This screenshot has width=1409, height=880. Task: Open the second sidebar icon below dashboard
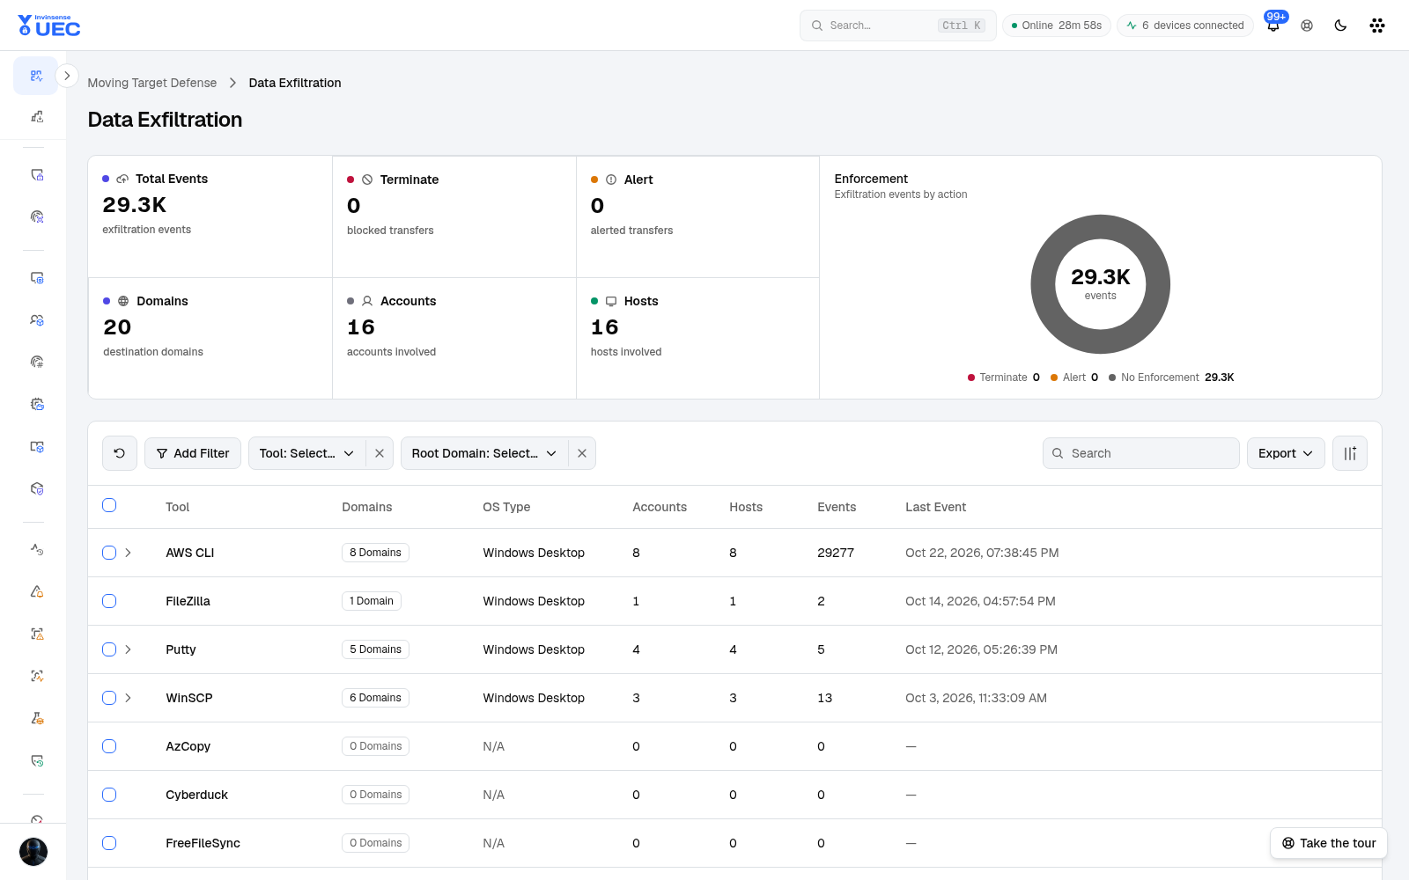36,116
